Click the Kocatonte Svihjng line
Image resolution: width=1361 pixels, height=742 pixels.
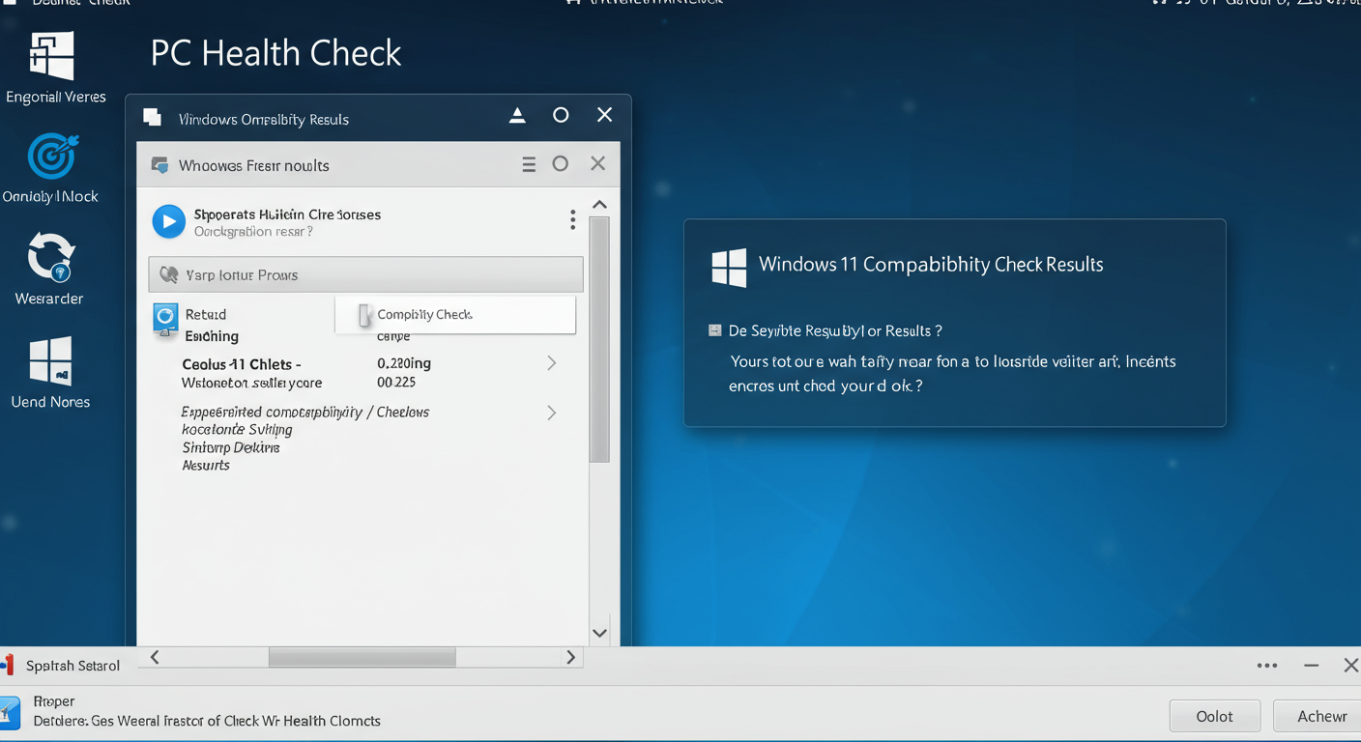point(237,430)
